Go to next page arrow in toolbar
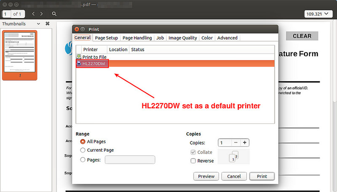This screenshot has width=337, height=192. tap(43, 14)
